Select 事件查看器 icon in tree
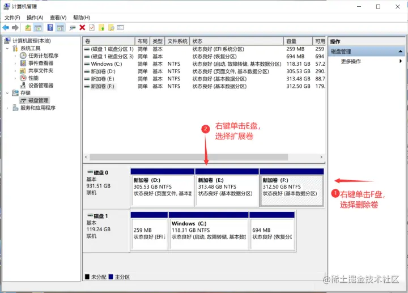The height and width of the screenshot is (293, 408). click(23, 63)
